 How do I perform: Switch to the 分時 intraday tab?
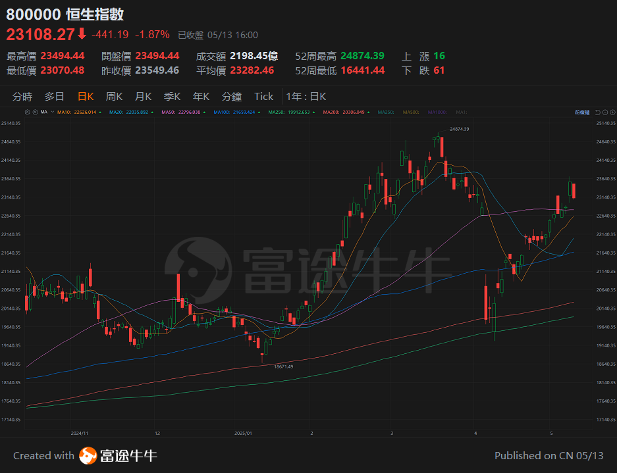click(22, 96)
